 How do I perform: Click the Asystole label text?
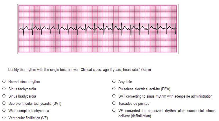tap(125, 82)
